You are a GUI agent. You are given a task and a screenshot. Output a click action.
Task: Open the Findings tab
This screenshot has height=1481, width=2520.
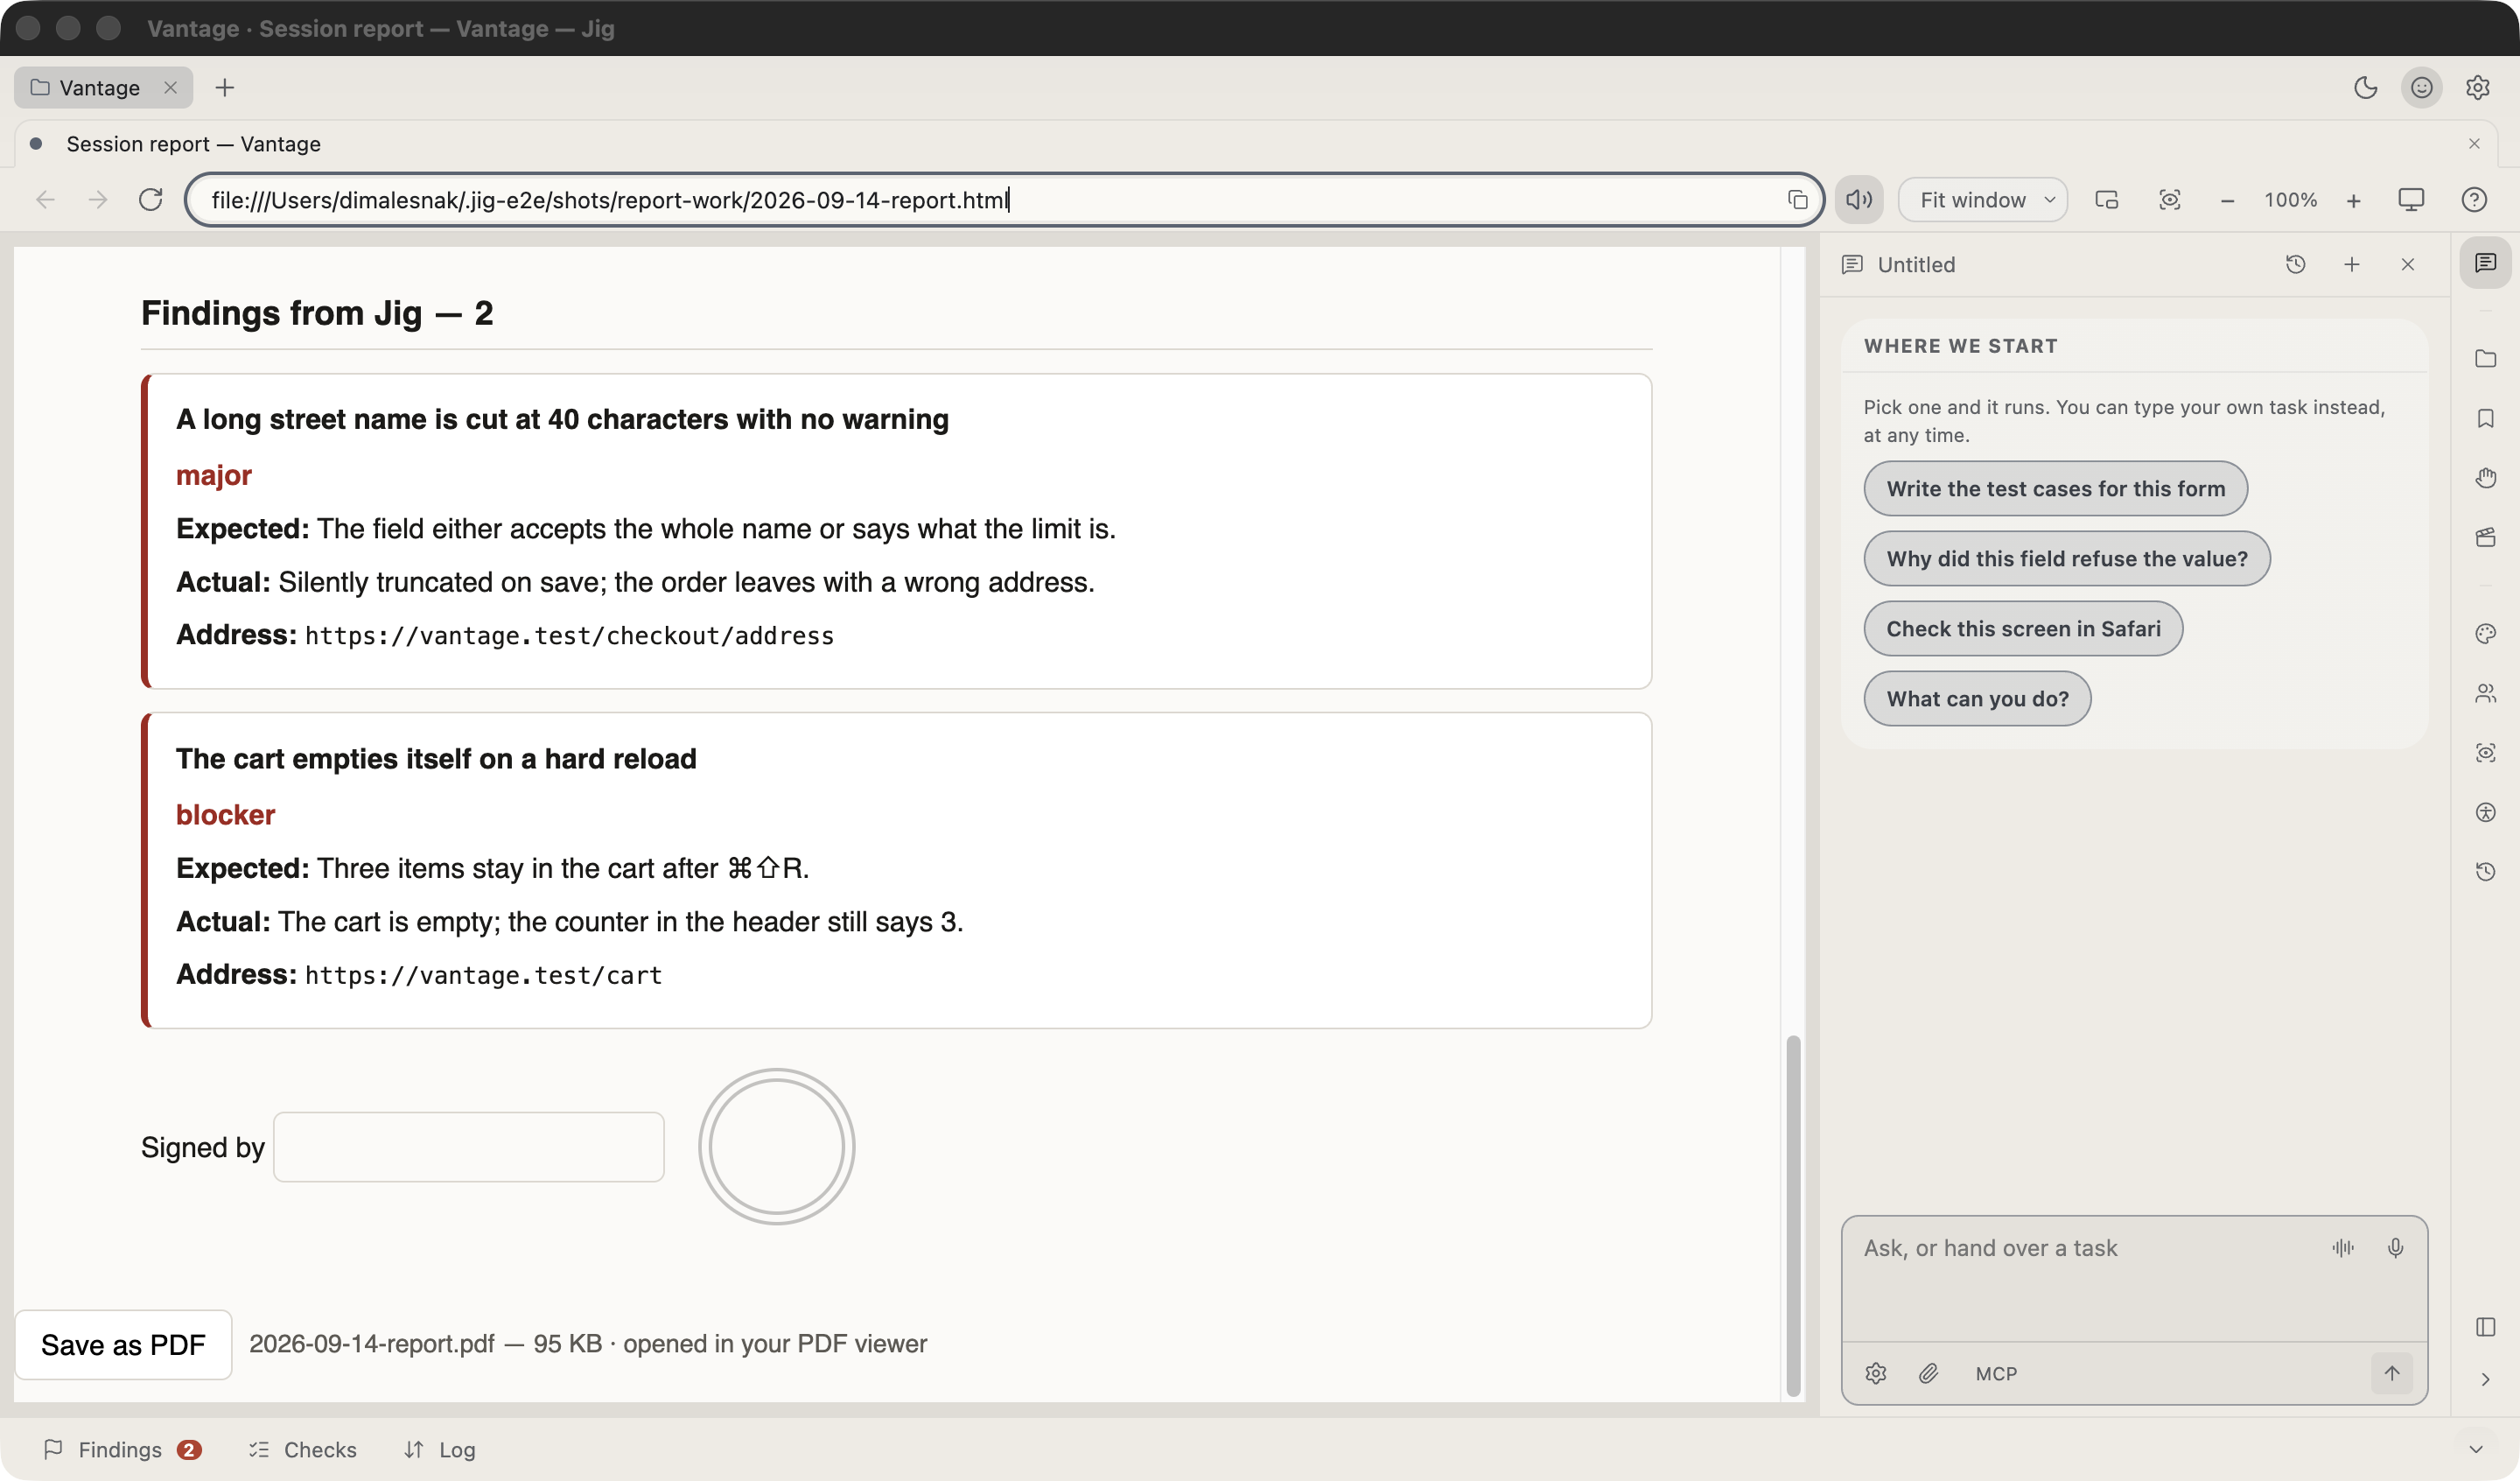click(x=122, y=1449)
